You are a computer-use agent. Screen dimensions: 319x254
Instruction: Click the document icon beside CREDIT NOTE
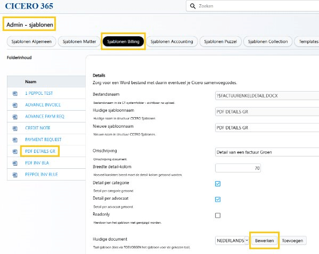tap(15, 128)
